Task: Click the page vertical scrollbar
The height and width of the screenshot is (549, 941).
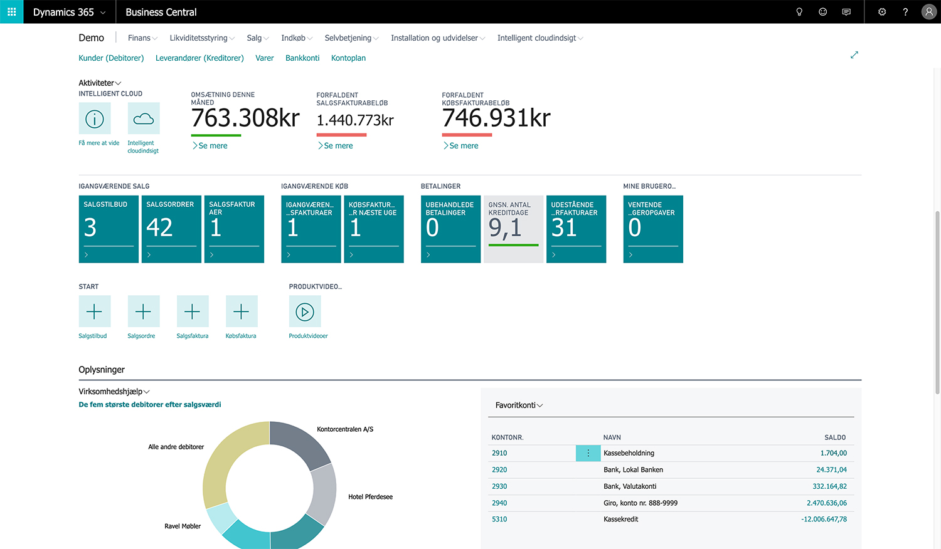Action: click(x=937, y=303)
